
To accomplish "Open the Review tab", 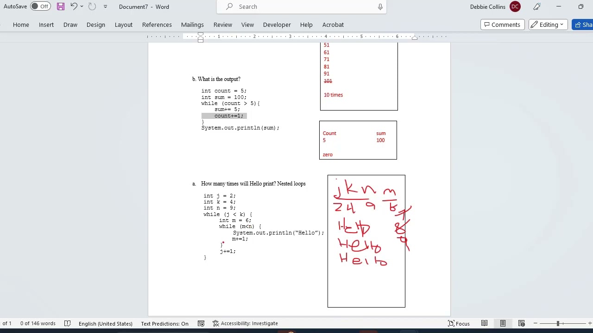I will click(223, 25).
